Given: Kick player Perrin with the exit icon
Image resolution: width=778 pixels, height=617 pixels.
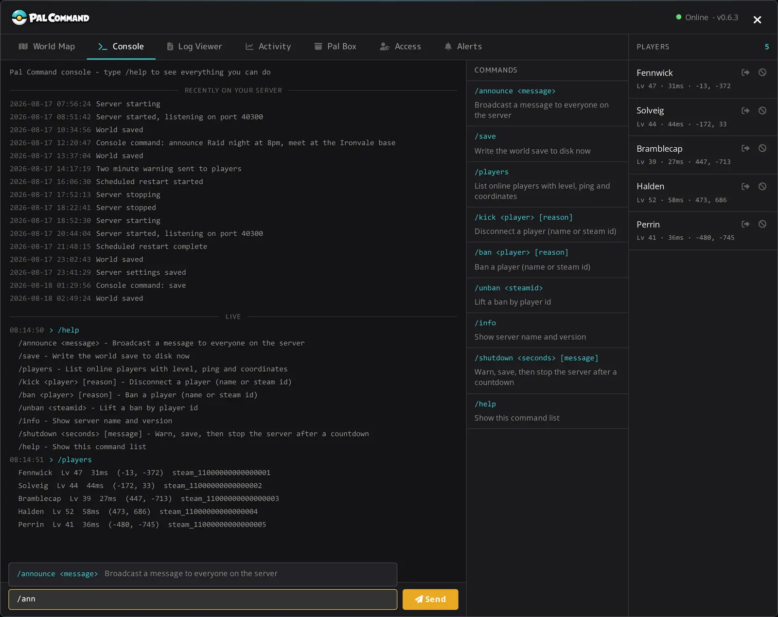Looking at the screenshot, I should (x=745, y=224).
